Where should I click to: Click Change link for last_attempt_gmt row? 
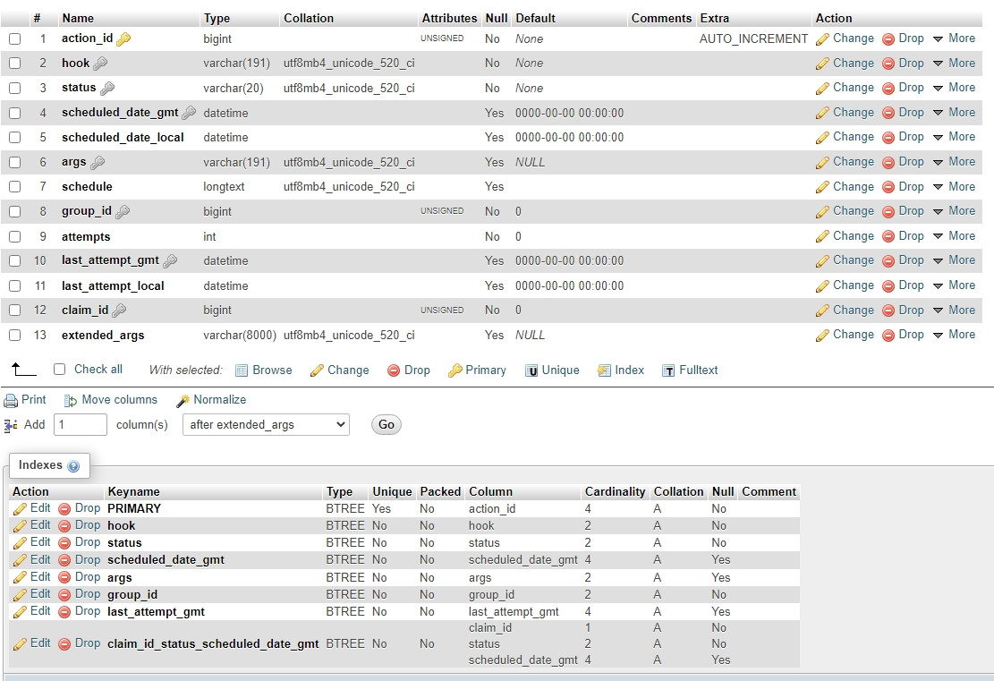point(854,260)
